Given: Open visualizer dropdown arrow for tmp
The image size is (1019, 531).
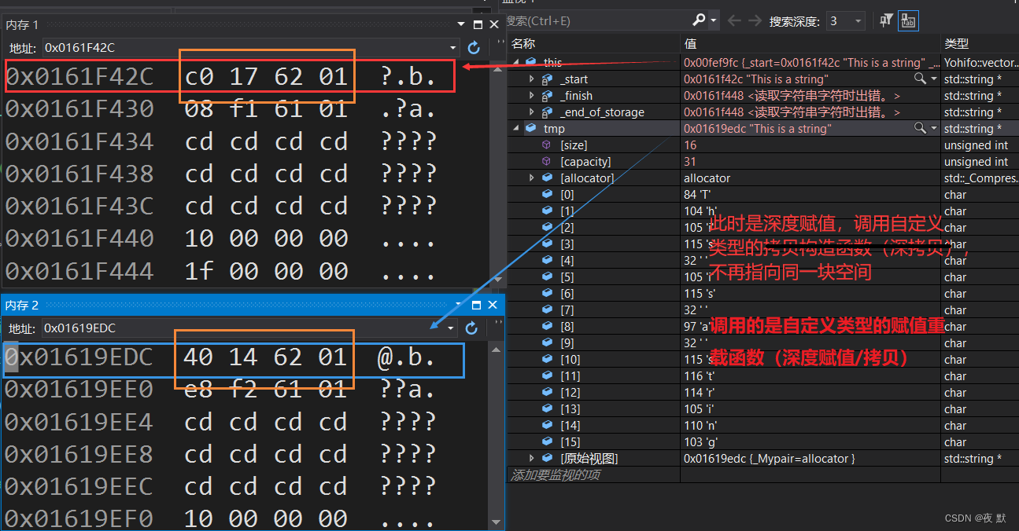Looking at the screenshot, I should tap(934, 129).
